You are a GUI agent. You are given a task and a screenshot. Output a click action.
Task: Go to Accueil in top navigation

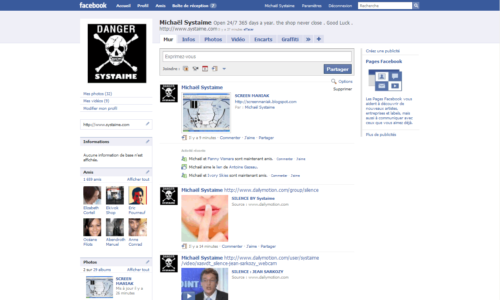(x=123, y=6)
